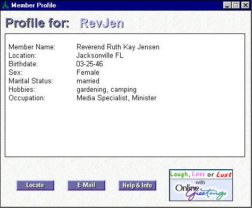Click the RevJen screen name heading
The image size is (252, 208).
coord(102,23)
